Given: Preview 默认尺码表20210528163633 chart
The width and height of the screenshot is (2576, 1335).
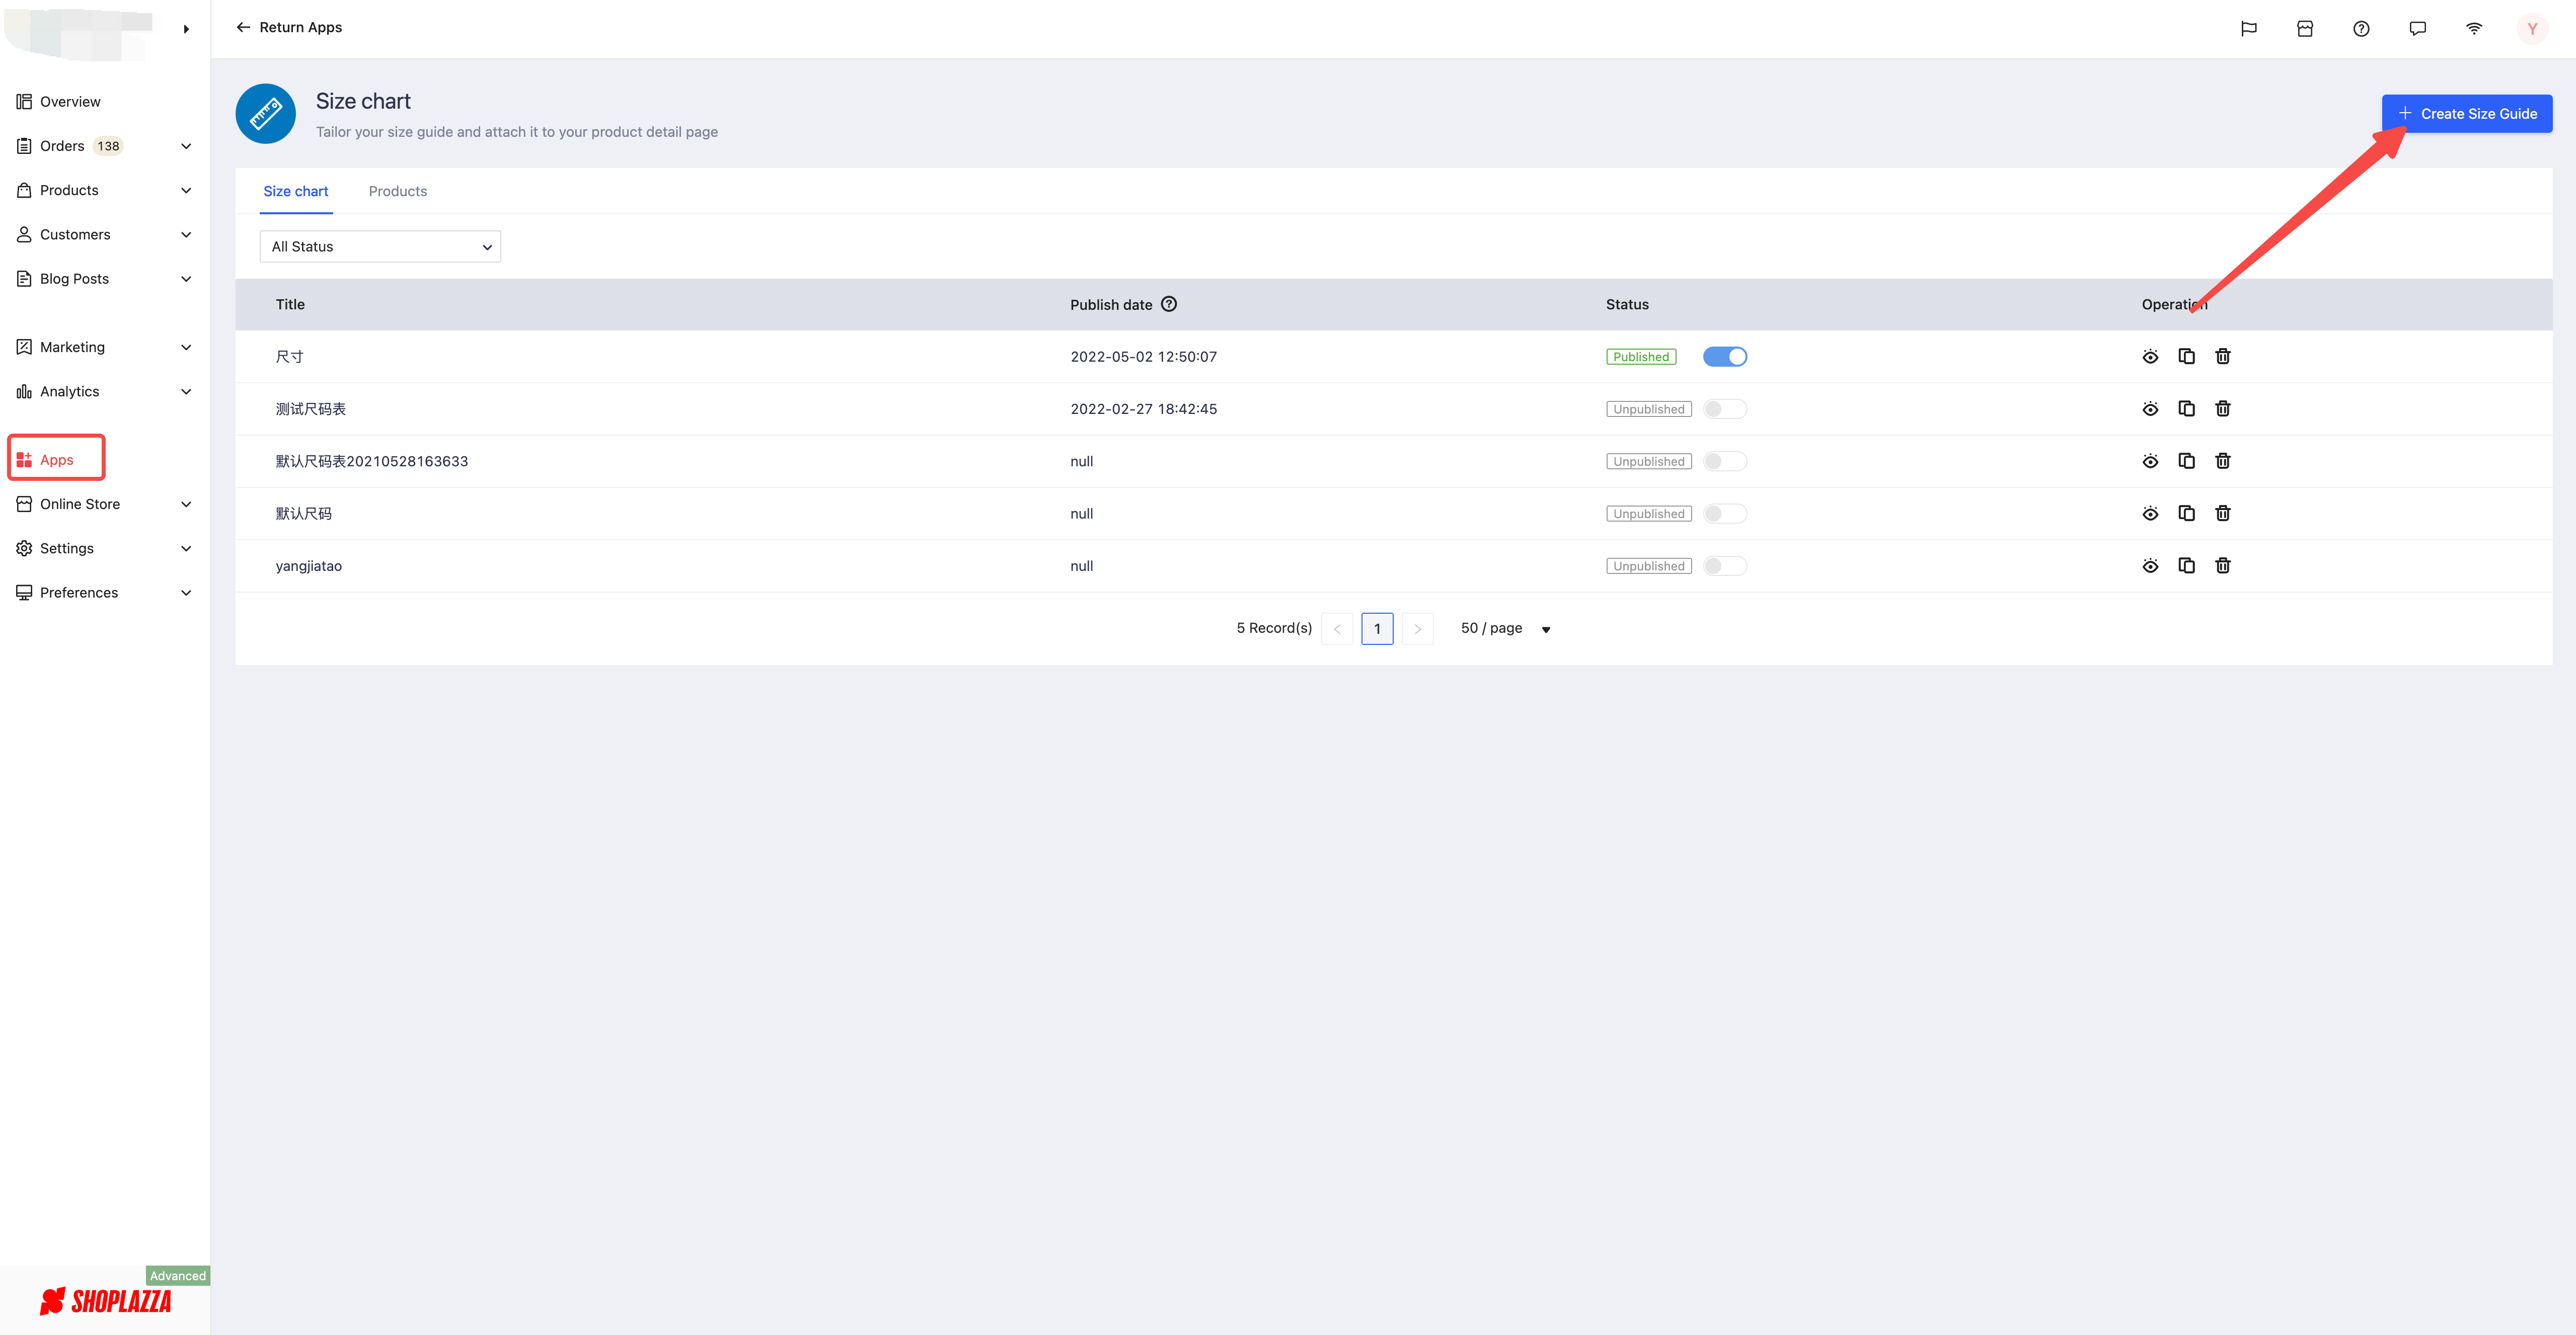Looking at the screenshot, I should pyautogui.click(x=2150, y=461).
